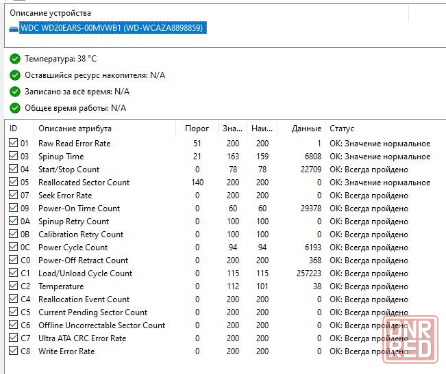
Task: Click the data value 22709
Action: tap(311, 170)
